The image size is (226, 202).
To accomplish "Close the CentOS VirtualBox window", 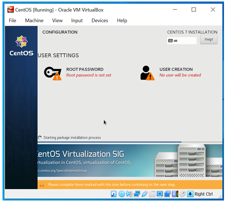I will (213, 9).
